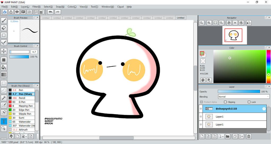Open the View menu

click(83, 7)
